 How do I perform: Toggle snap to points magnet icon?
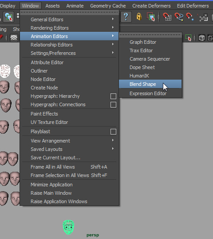[190, 17]
